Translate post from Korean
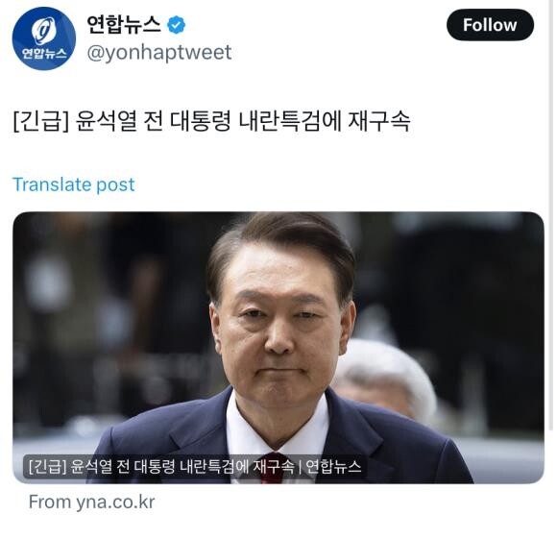This screenshot has height=539, width=557. pos(74,184)
